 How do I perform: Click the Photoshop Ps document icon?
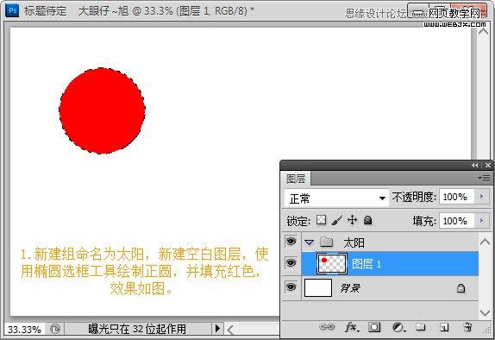tap(12, 10)
